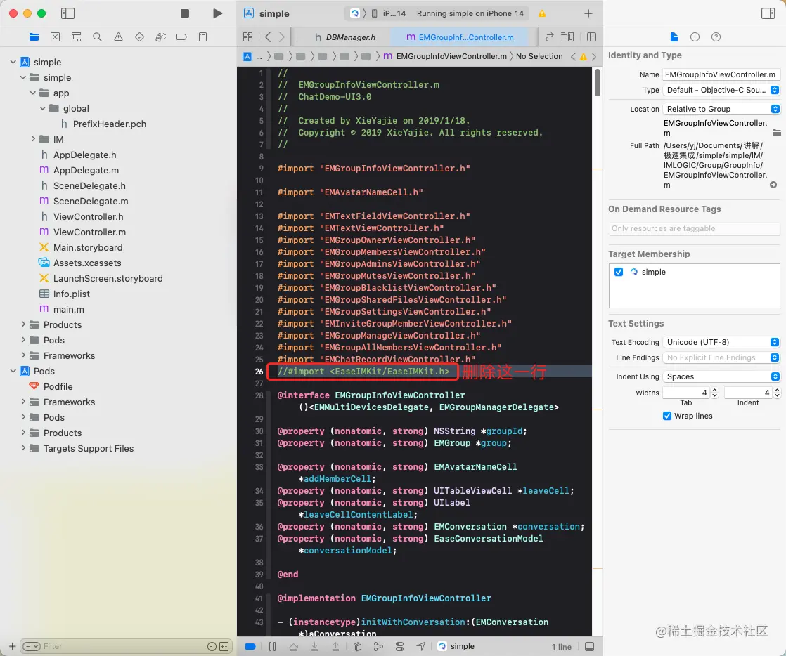Expand the IM folder in navigator
Viewport: 786px width, 656px height.
[33, 139]
